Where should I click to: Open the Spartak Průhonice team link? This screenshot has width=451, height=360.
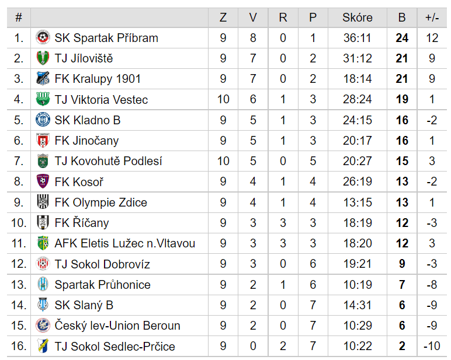pos(103,285)
